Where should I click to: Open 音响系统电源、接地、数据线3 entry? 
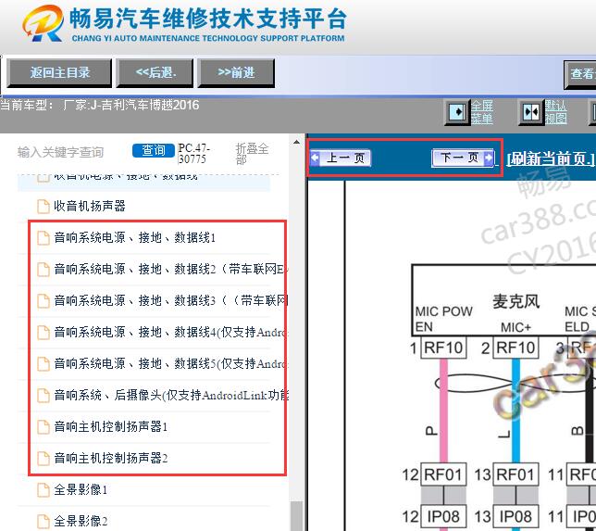170,300
